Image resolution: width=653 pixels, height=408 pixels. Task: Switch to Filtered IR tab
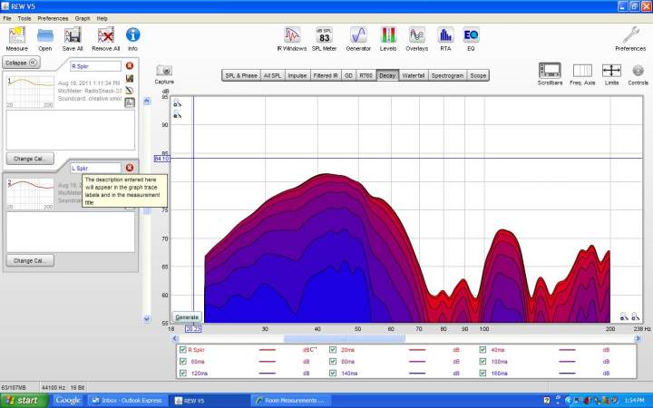(x=326, y=75)
